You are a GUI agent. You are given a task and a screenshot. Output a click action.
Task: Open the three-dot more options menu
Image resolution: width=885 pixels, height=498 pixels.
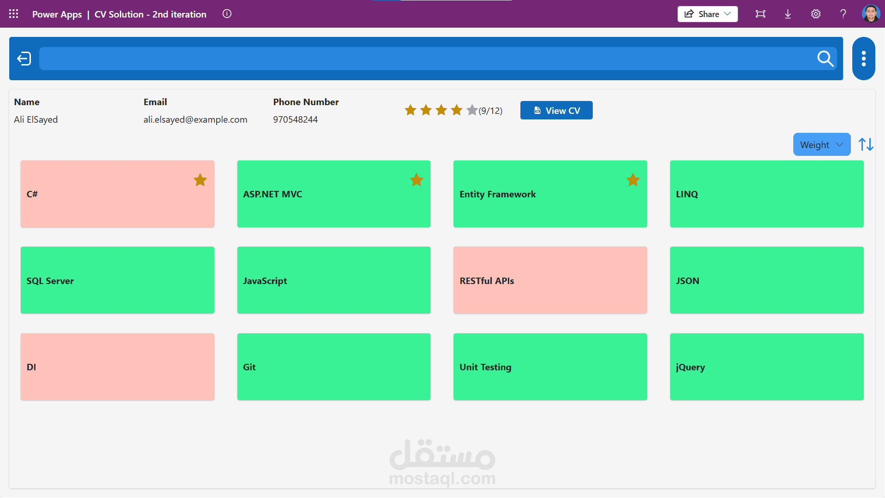click(863, 59)
